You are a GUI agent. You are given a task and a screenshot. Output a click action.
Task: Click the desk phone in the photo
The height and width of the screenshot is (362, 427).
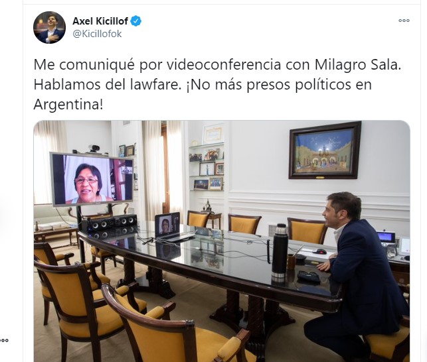(386, 242)
